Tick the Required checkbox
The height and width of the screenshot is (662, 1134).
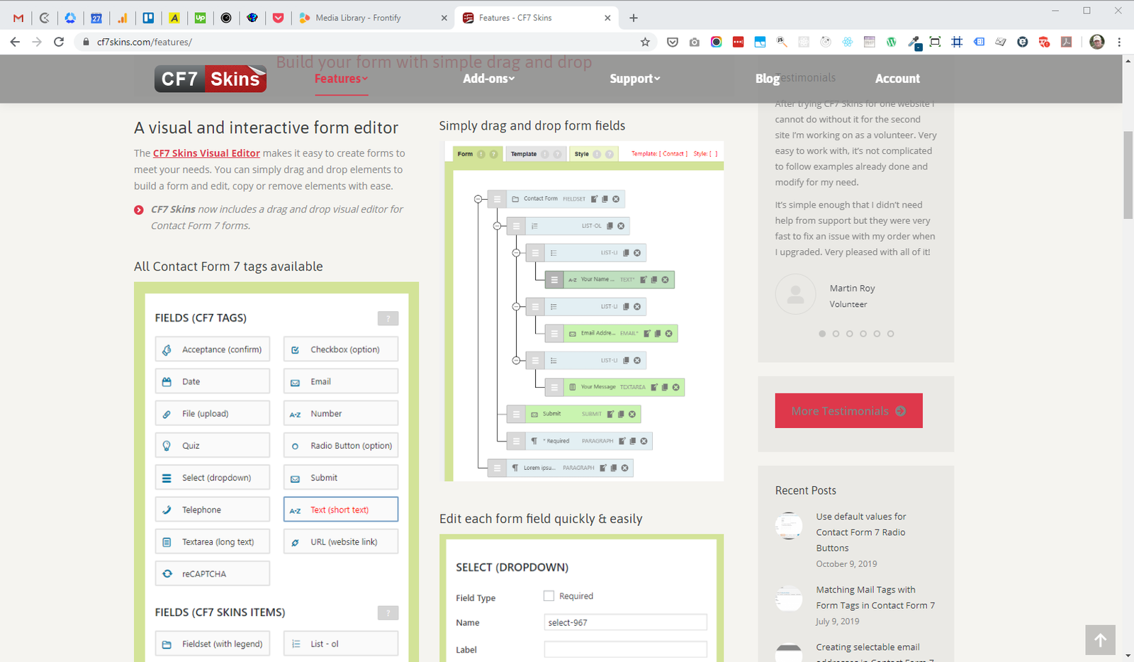point(549,596)
